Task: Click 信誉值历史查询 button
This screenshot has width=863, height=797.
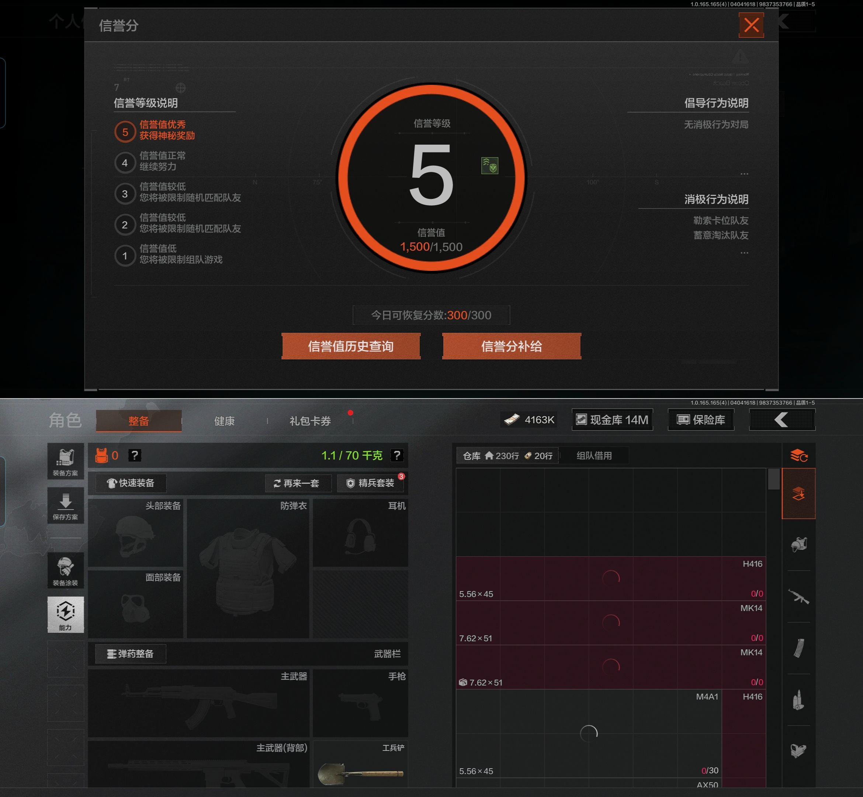Action: click(x=351, y=346)
